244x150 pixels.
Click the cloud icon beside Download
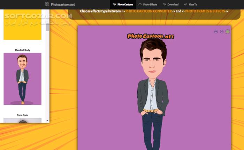click(x=164, y=5)
